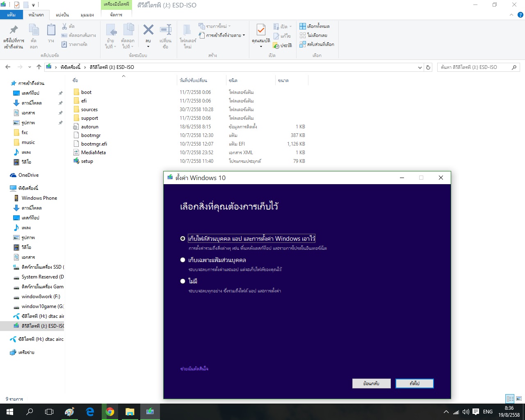The width and height of the screenshot is (525, 420).
Task: Switch to the Share (แบ่งปัน) ribbon tab
Action: point(62,15)
